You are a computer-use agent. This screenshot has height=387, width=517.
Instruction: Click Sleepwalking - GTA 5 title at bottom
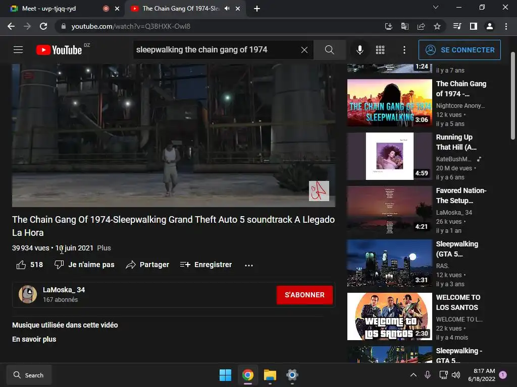(x=459, y=355)
